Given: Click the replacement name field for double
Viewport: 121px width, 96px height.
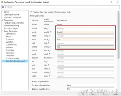Looking at the screenshot, I should pos(86,29).
